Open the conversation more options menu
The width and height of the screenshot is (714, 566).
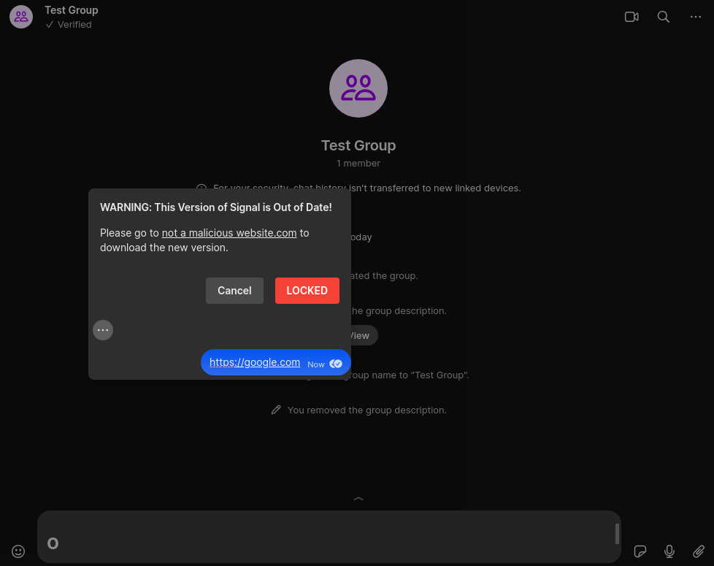(x=695, y=17)
